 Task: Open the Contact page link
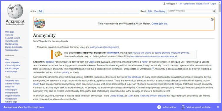click(11, 72)
